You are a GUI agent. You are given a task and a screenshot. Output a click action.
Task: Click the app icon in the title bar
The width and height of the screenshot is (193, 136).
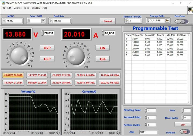point(3,3)
